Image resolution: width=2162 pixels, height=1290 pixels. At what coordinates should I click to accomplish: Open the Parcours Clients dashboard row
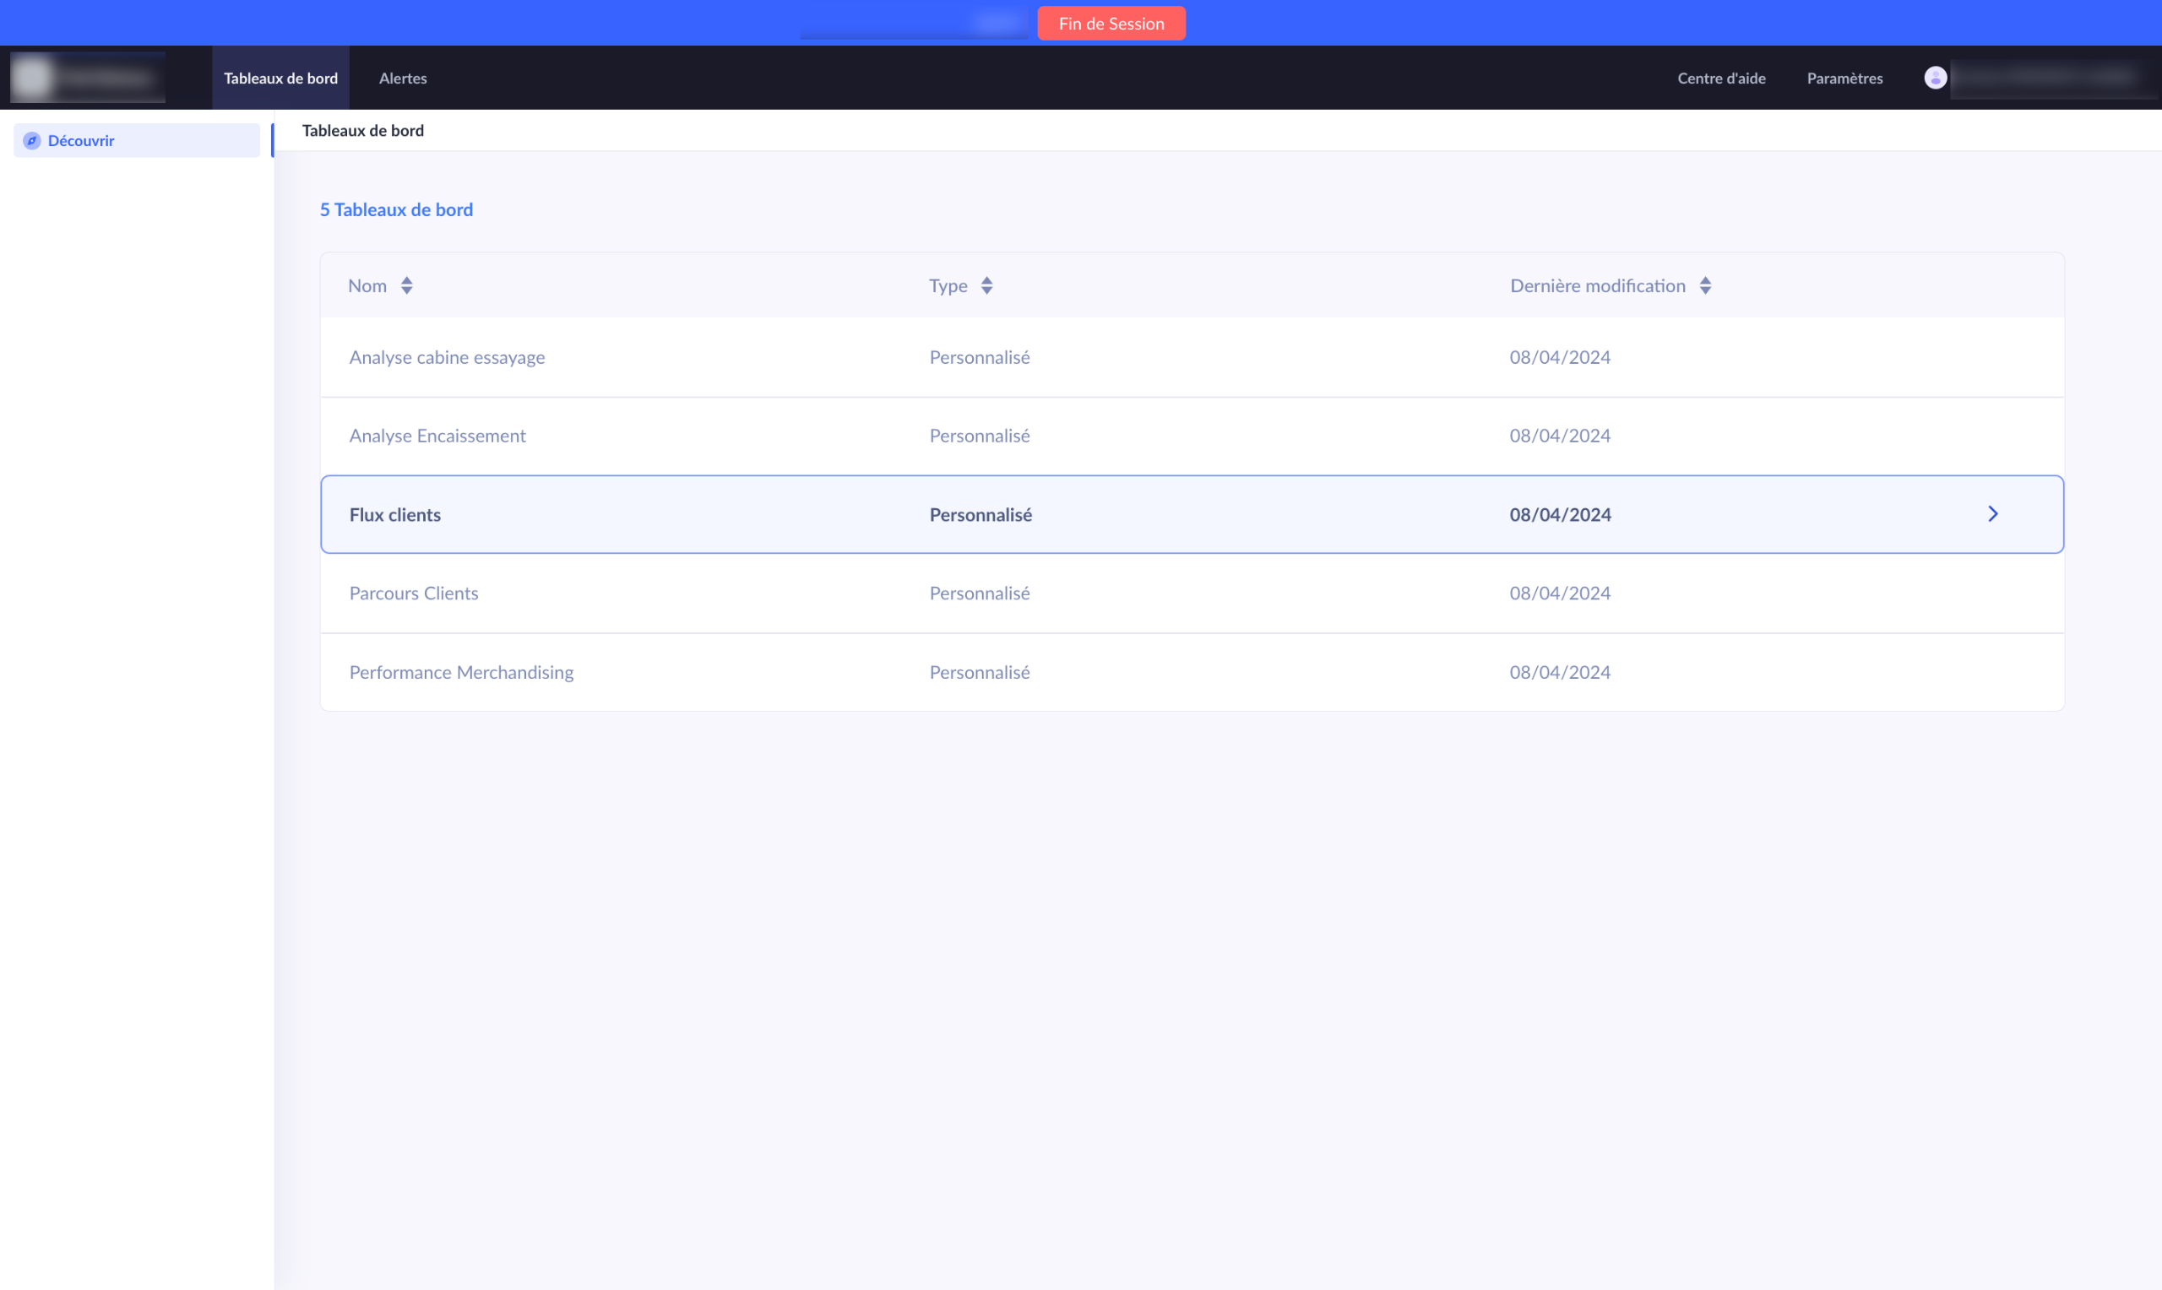point(414,594)
